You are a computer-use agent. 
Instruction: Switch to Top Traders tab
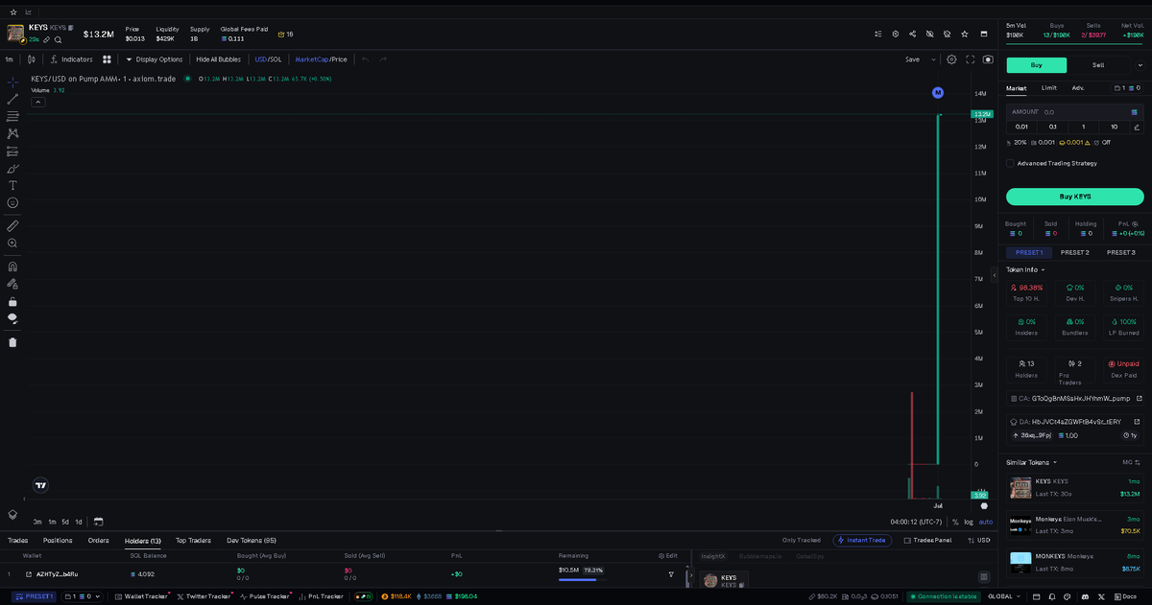193,541
